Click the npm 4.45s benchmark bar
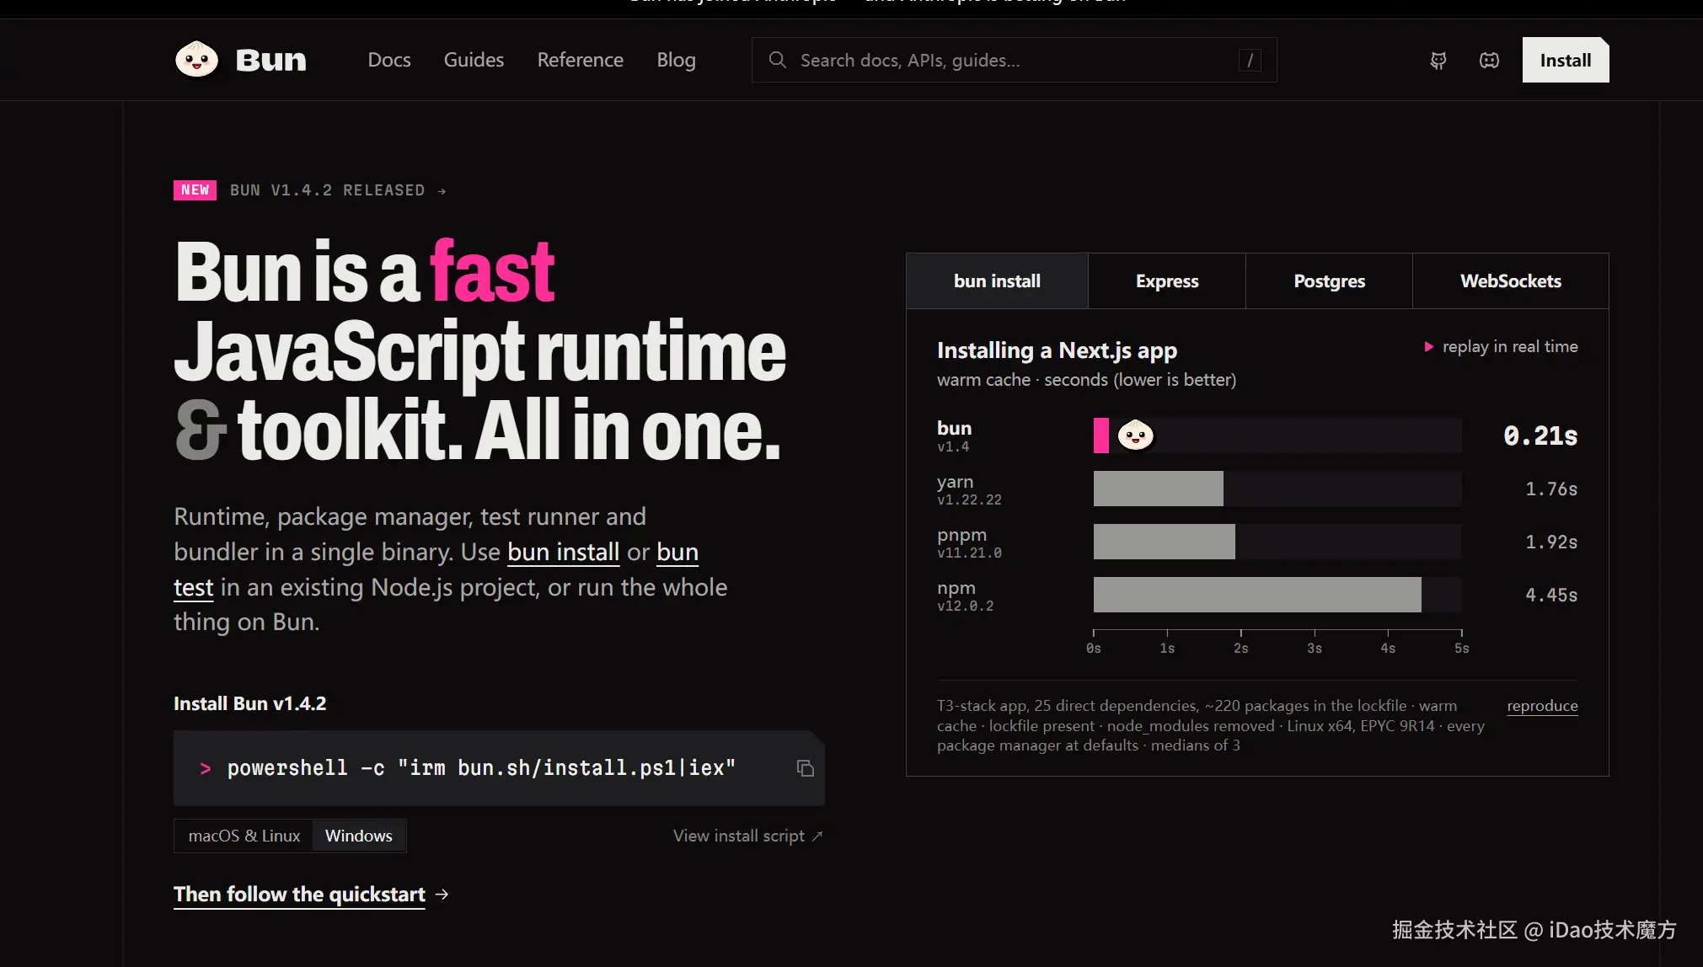This screenshot has height=967, width=1703. coord(1257,595)
